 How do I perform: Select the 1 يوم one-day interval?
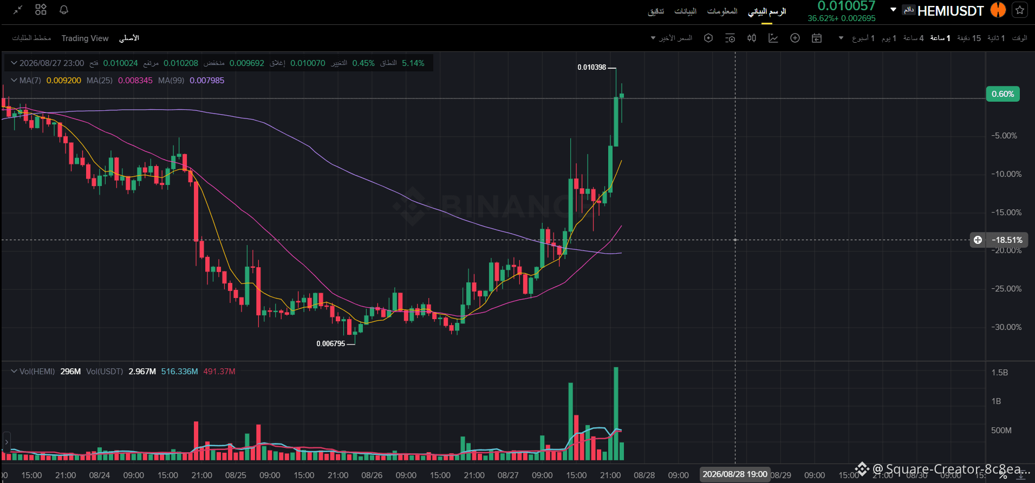(889, 38)
